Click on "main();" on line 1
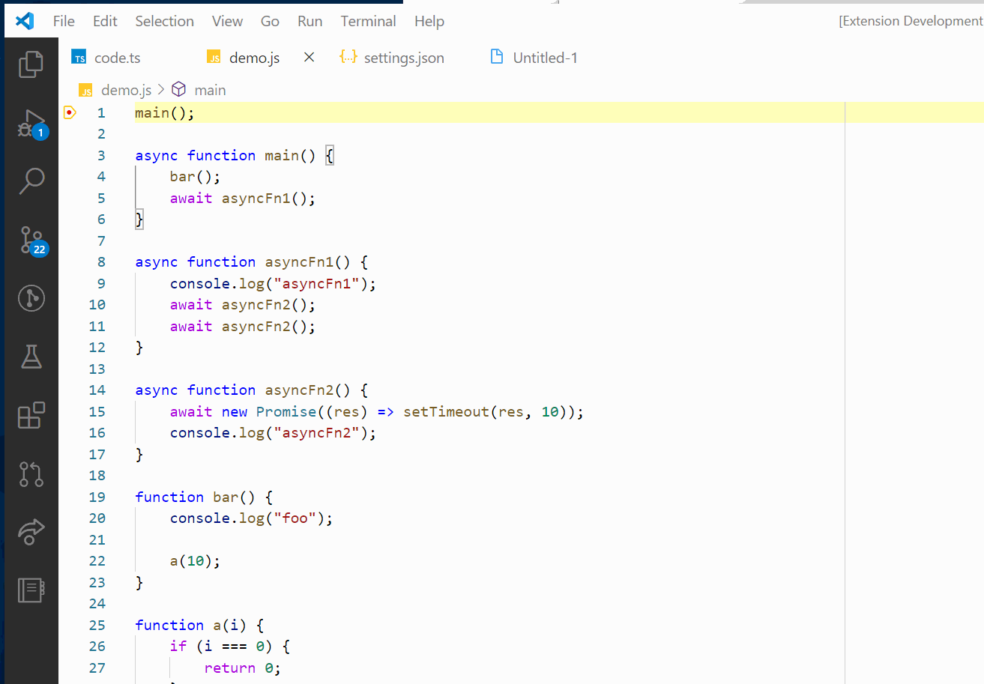984x684 pixels. pos(165,113)
